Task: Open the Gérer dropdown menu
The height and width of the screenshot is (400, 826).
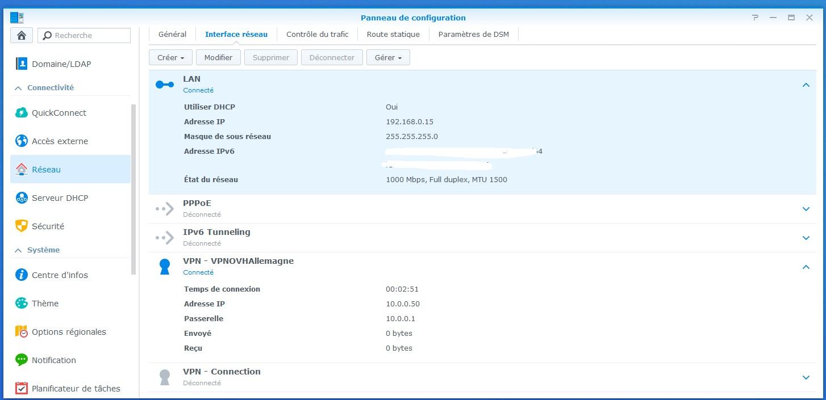Action: point(388,57)
